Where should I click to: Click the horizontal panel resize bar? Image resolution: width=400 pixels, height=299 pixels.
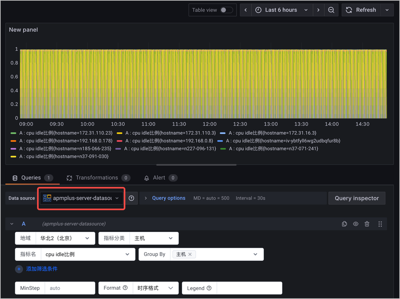(196, 165)
